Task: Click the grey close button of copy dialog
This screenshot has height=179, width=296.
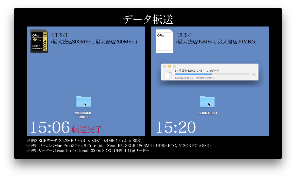Action: point(165,66)
